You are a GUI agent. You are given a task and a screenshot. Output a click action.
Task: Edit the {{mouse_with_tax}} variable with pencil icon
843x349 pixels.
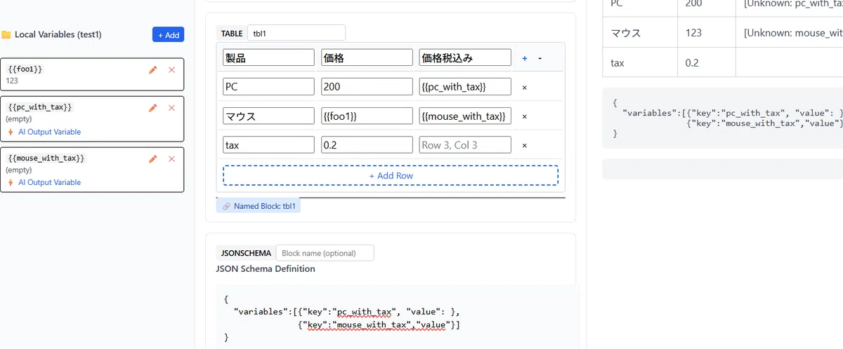(x=153, y=158)
